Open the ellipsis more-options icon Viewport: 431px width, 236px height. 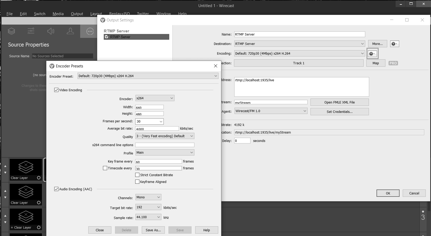[x=90, y=31]
